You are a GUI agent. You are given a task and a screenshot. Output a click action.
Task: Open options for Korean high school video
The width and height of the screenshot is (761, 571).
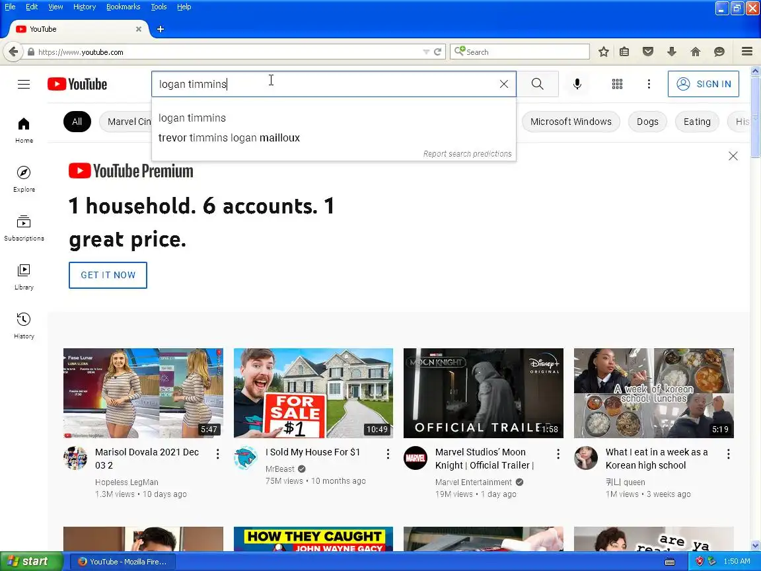click(728, 454)
